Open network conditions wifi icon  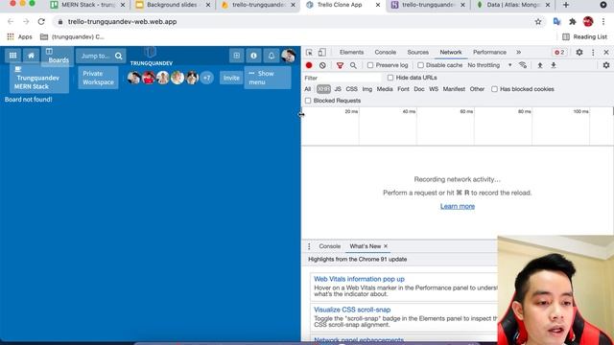[x=523, y=65]
